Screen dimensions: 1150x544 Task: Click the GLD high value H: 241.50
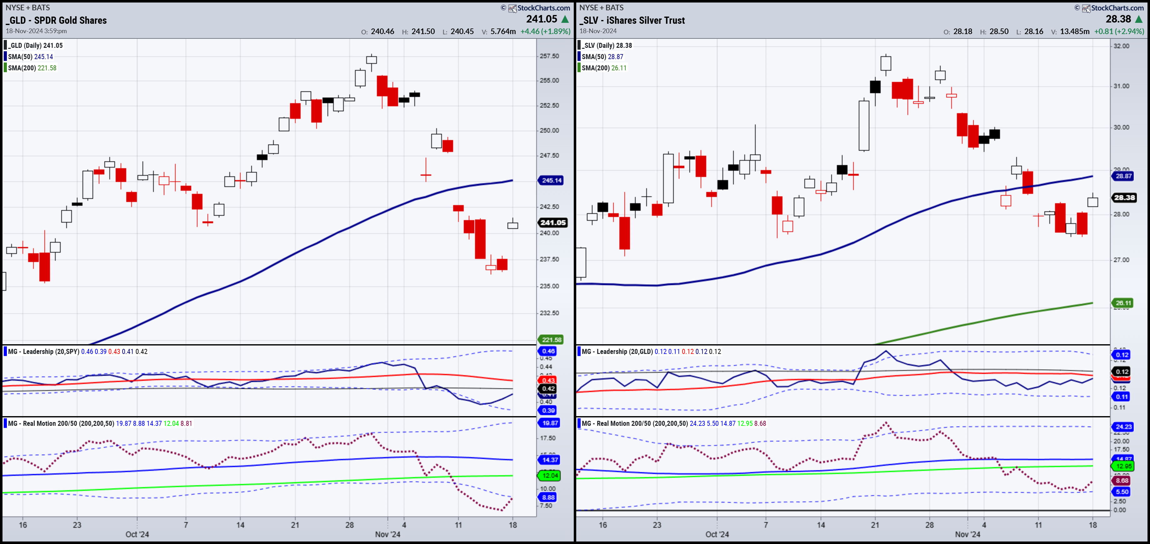418,31
